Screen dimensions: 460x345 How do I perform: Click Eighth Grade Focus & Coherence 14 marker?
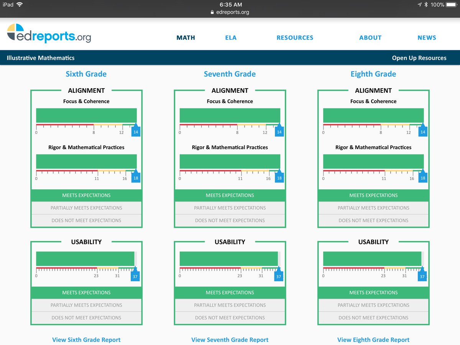423,130
